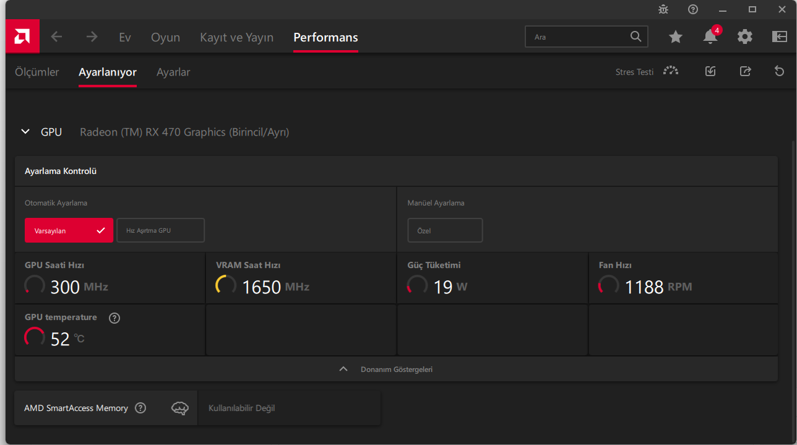Screen dimensions: 797x445
Task: Select the Varsayılan tuning preset
Action: (x=69, y=230)
